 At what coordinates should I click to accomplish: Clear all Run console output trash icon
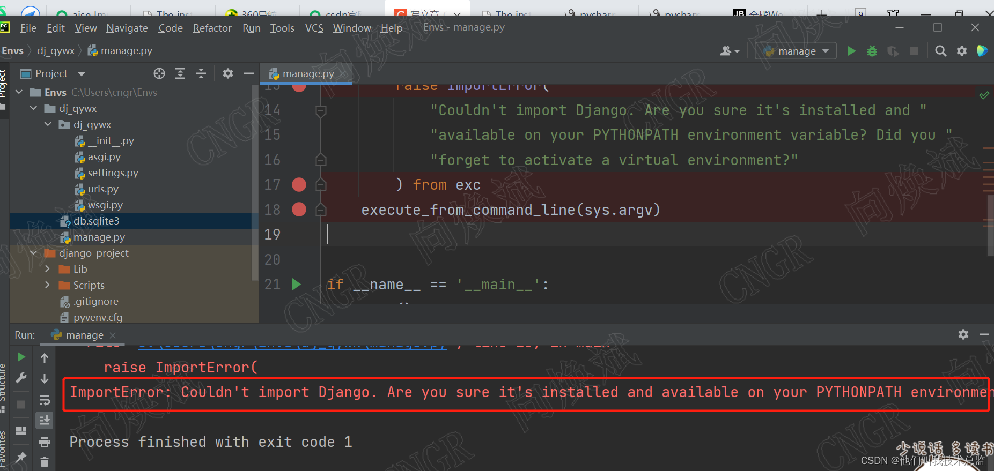click(x=45, y=462)
